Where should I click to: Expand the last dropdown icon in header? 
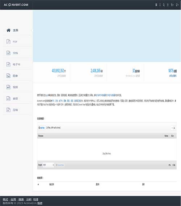pos(177,5)
